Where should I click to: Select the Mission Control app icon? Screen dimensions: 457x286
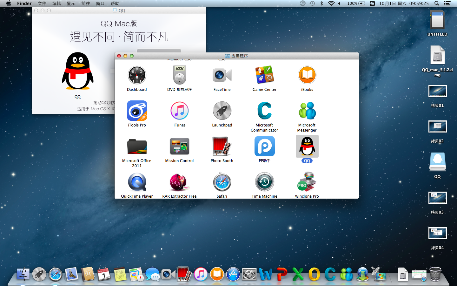180,146
